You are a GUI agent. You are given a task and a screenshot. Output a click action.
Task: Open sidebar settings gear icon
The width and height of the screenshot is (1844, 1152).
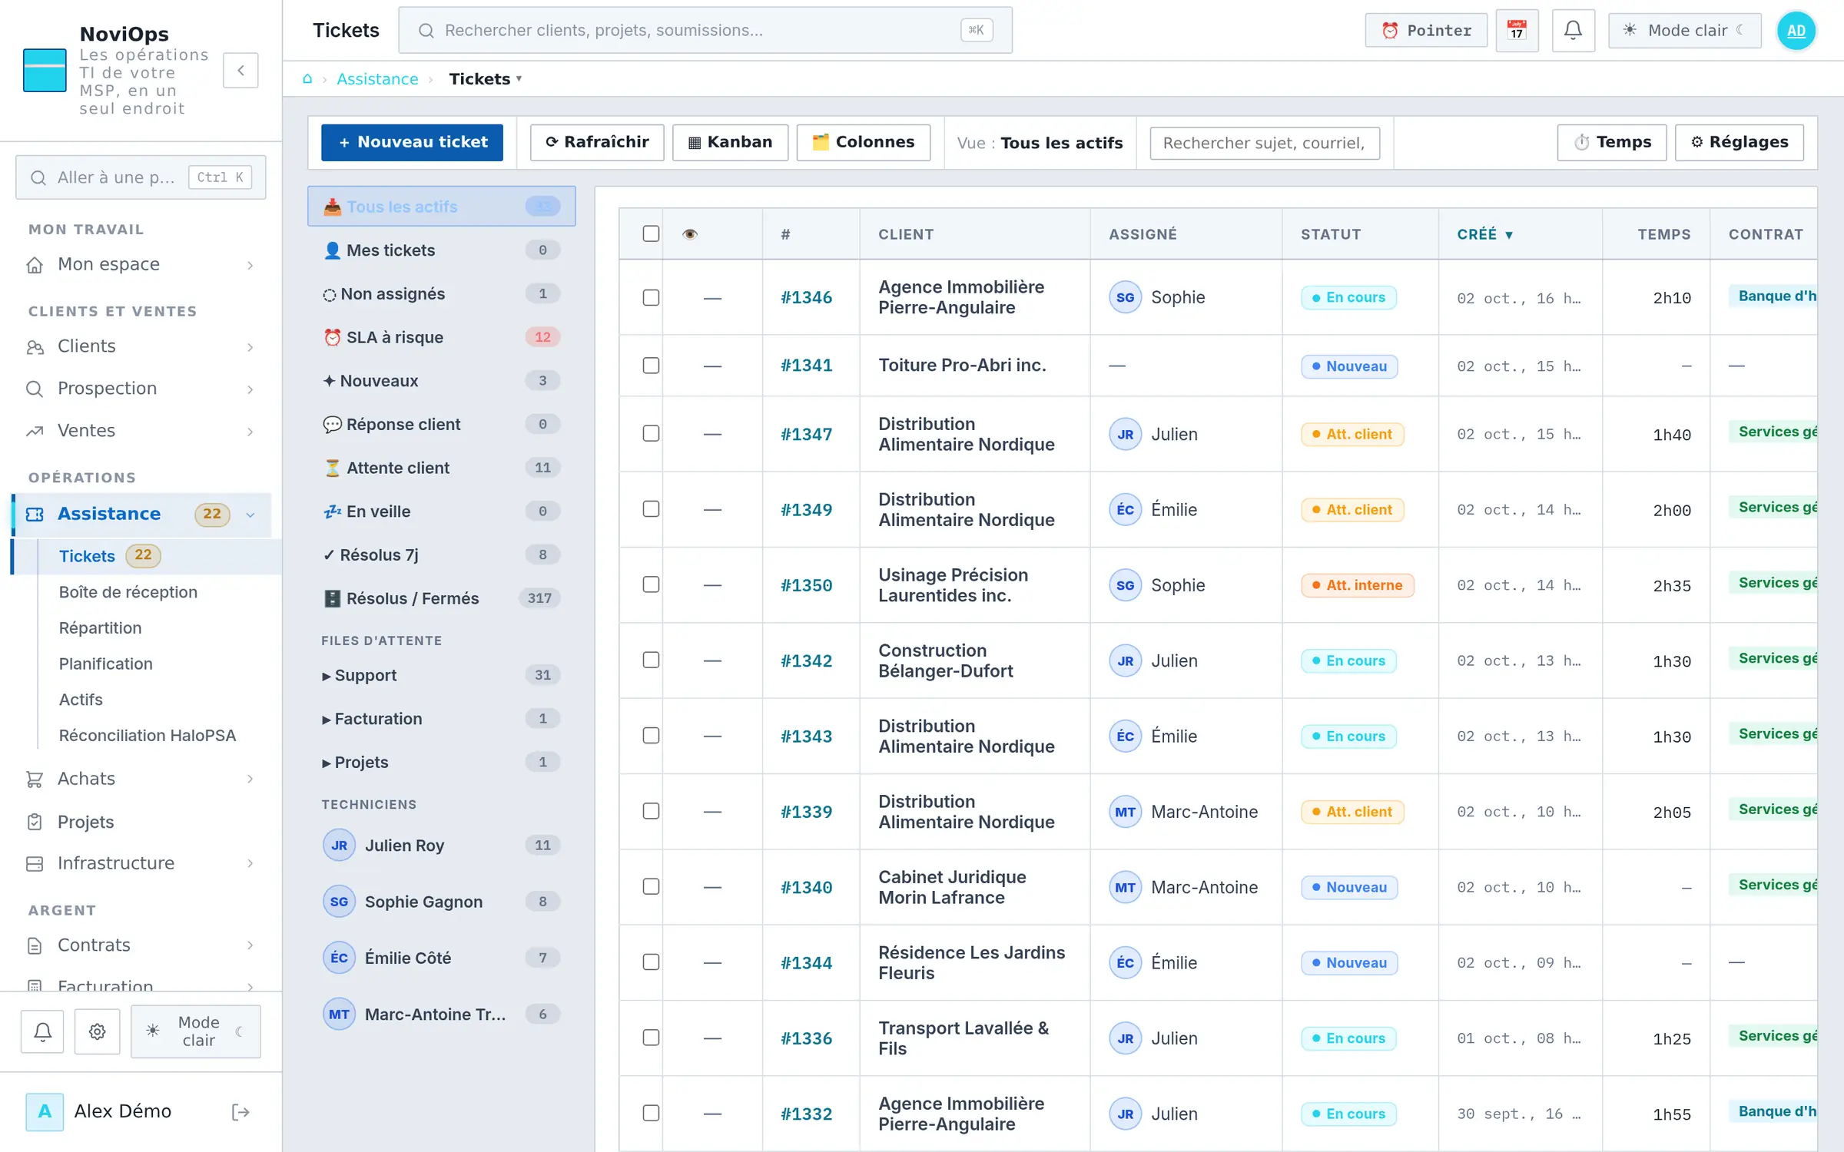tap(97, 1031)
